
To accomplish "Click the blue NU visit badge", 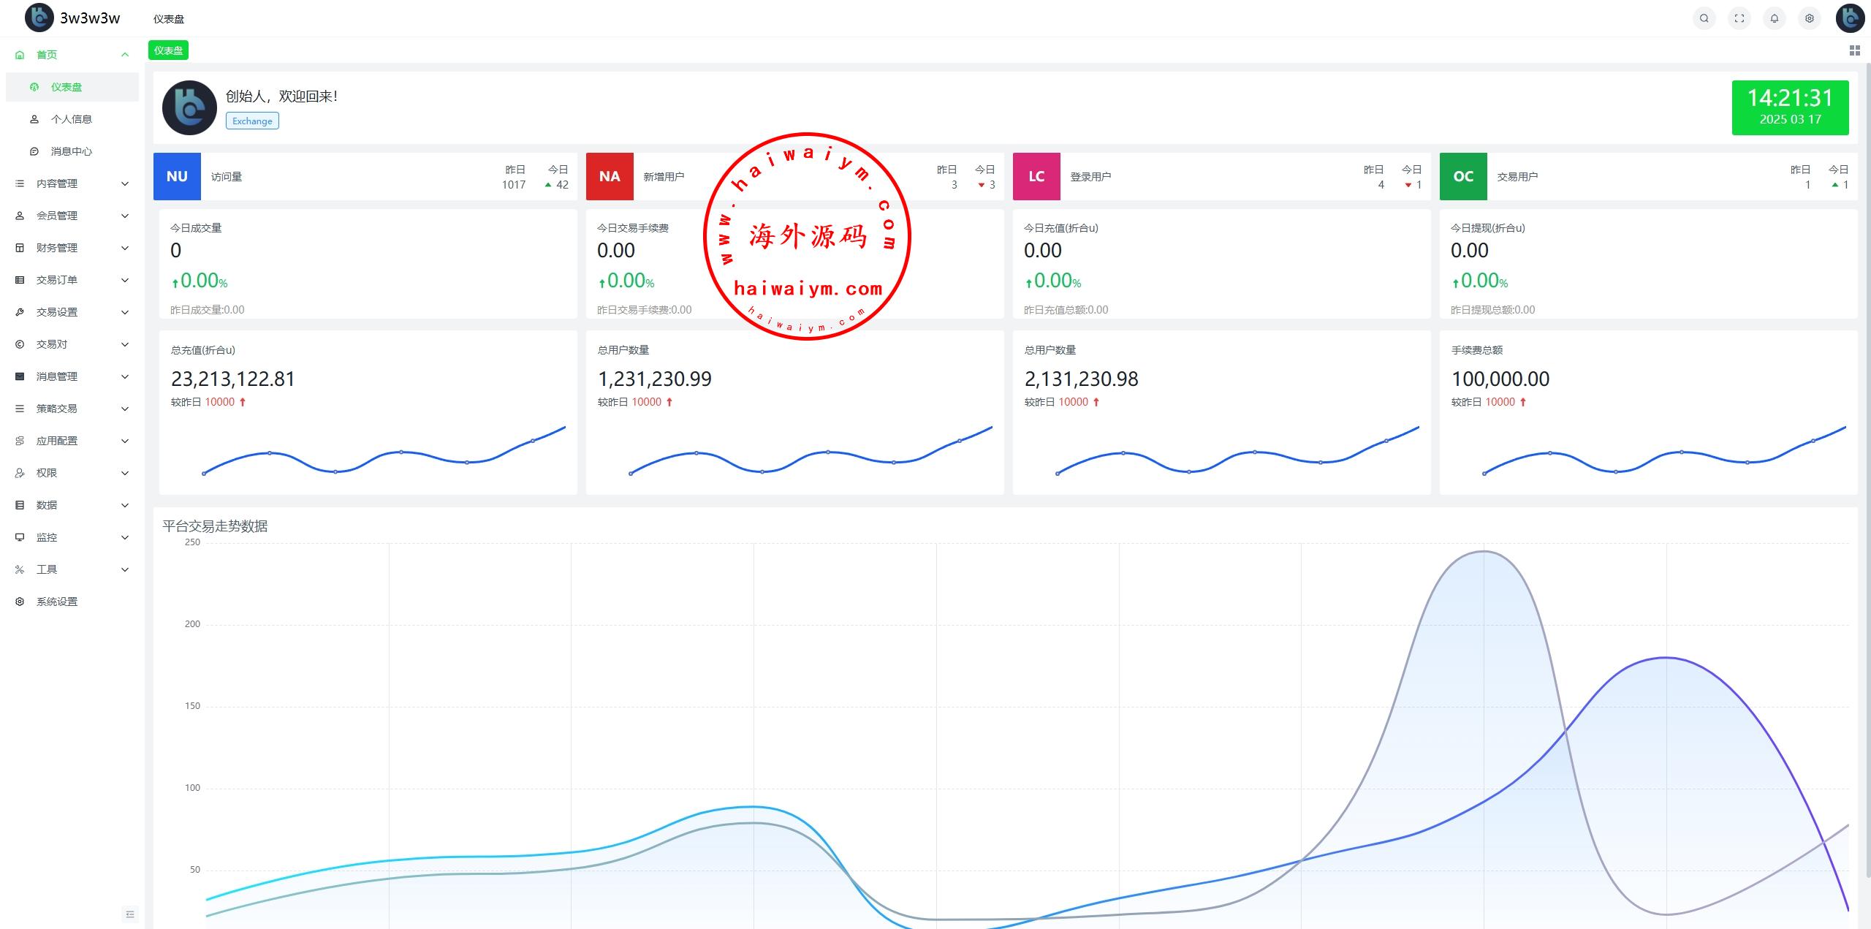I will [177, 176].
